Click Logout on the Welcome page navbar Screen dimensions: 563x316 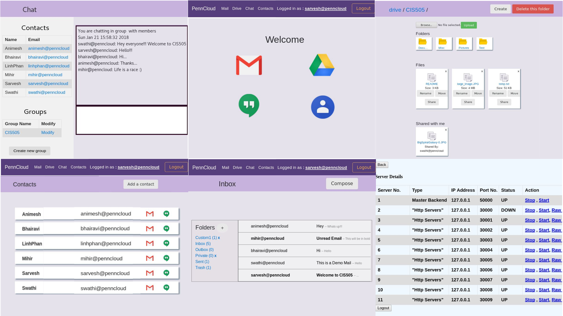click(363, 8)
